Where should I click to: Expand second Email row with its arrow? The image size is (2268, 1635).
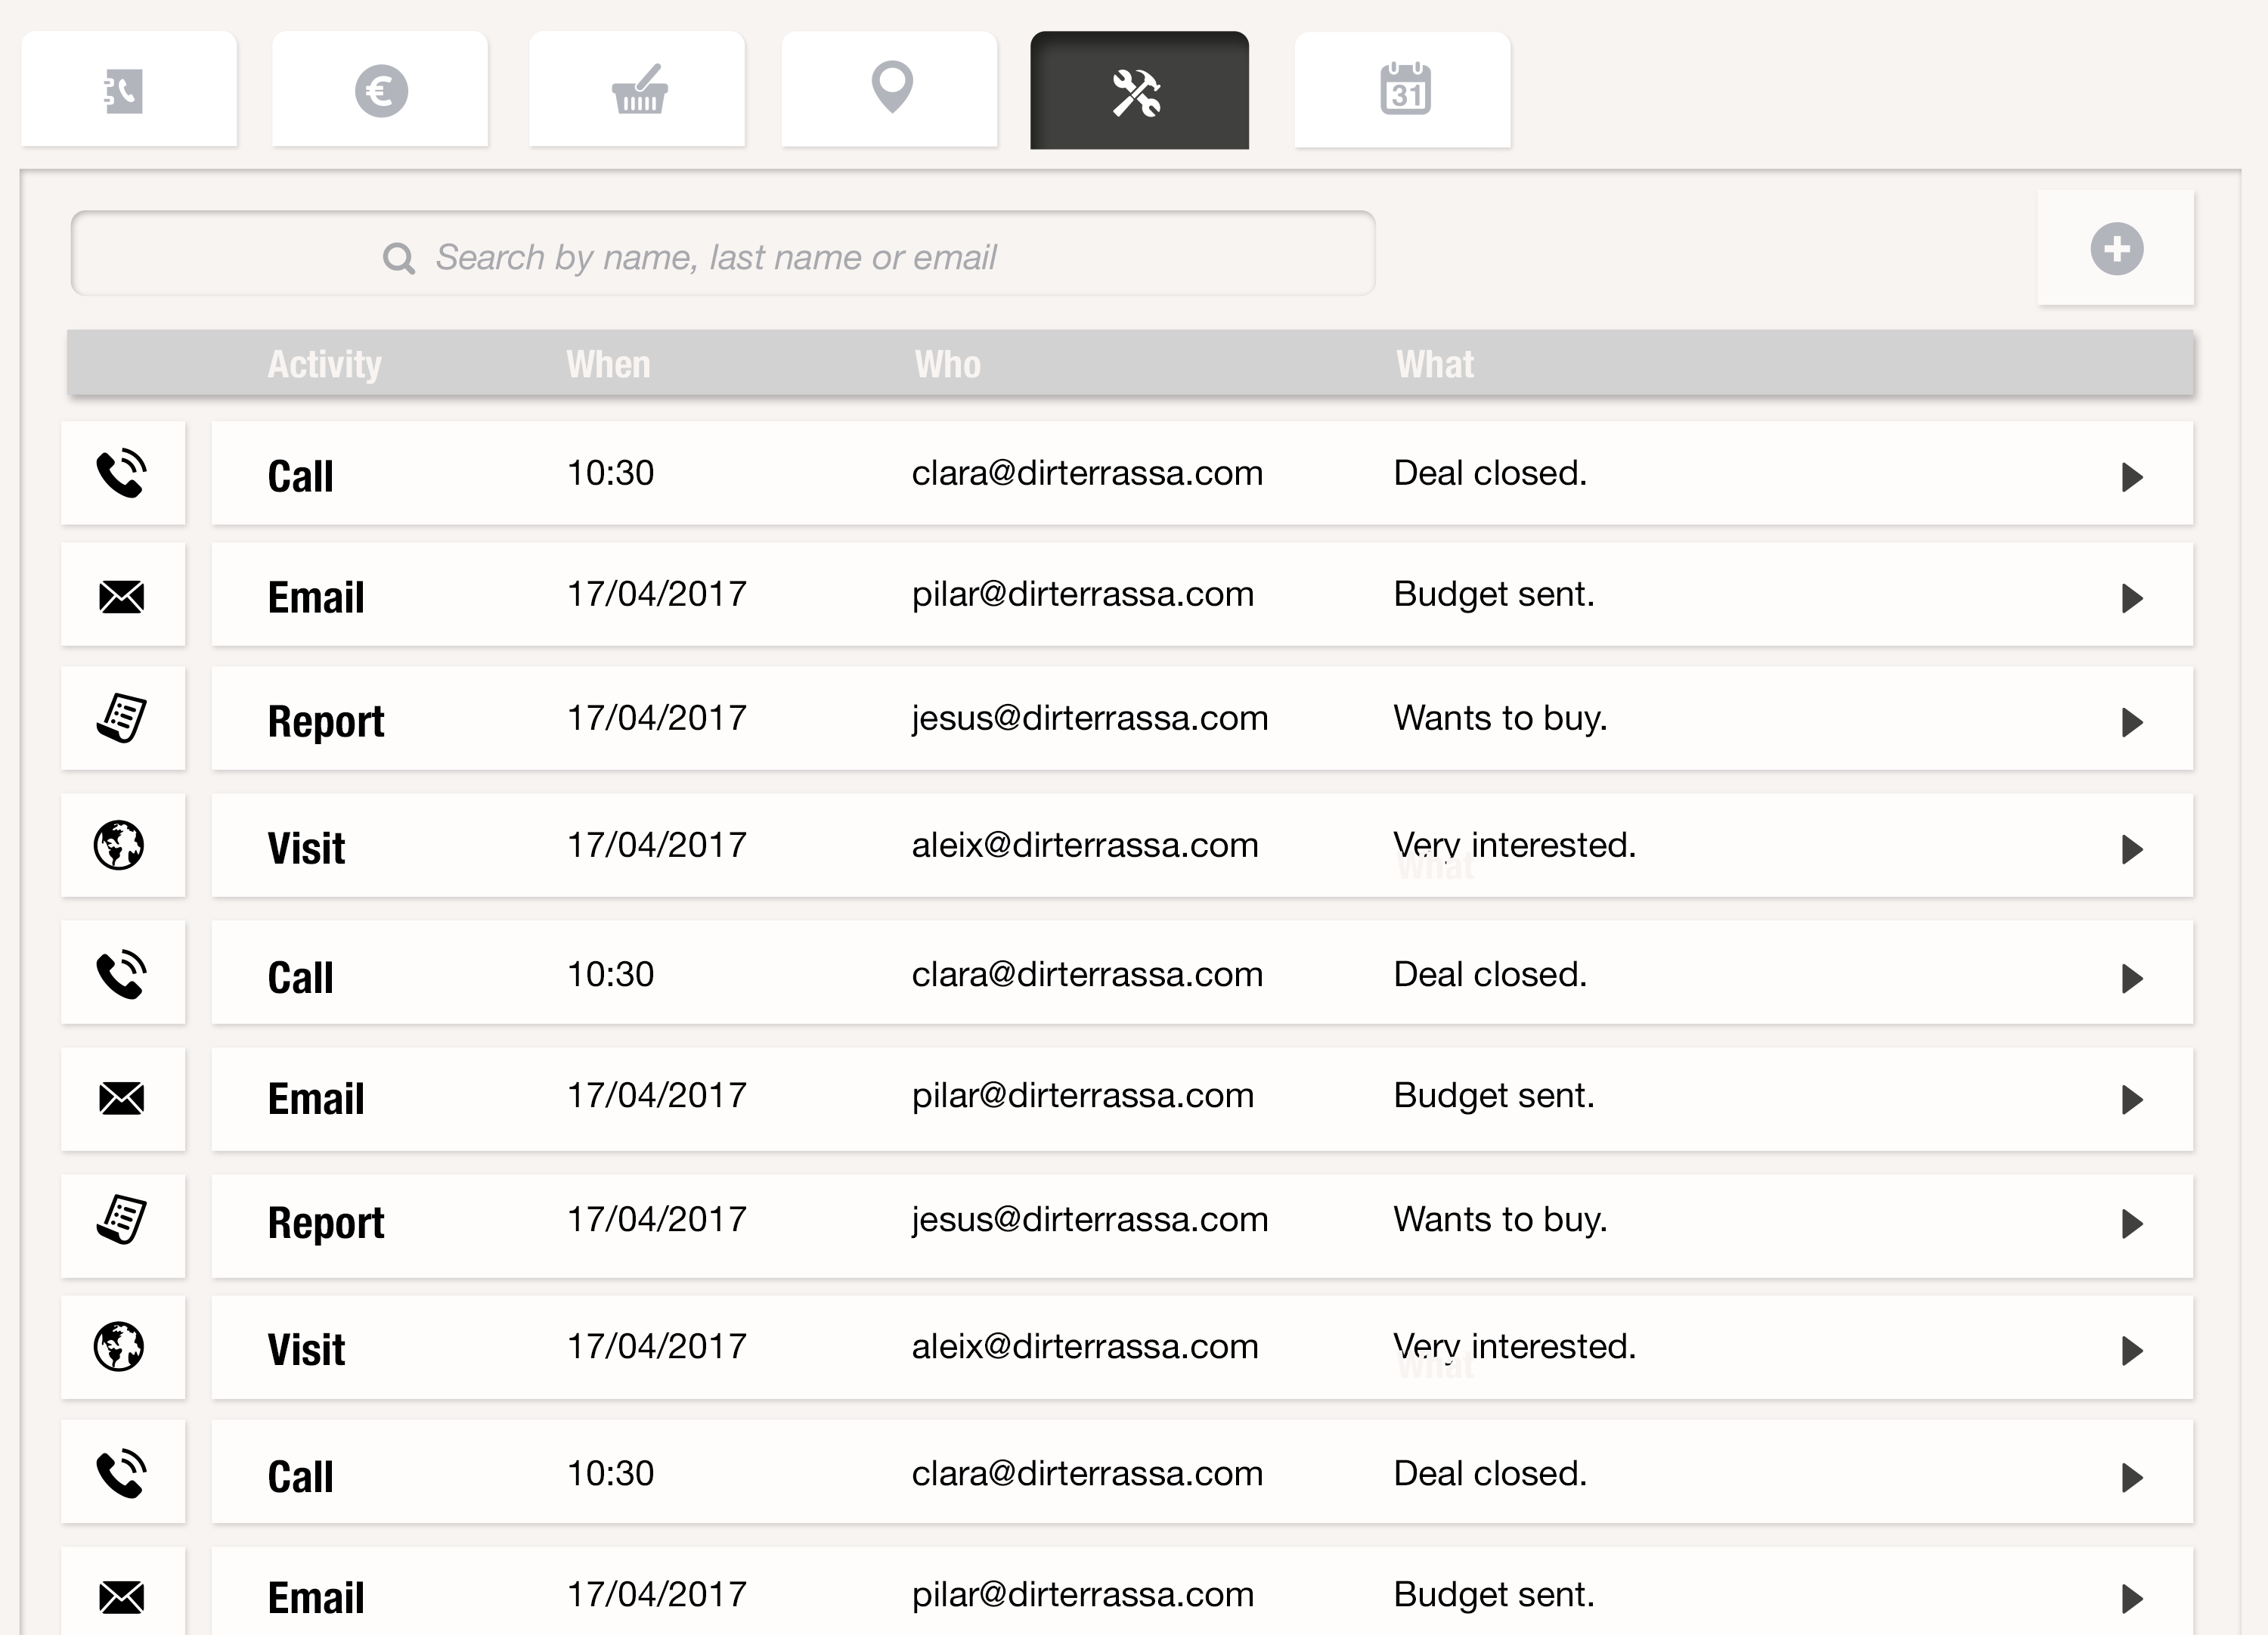2132,1100
